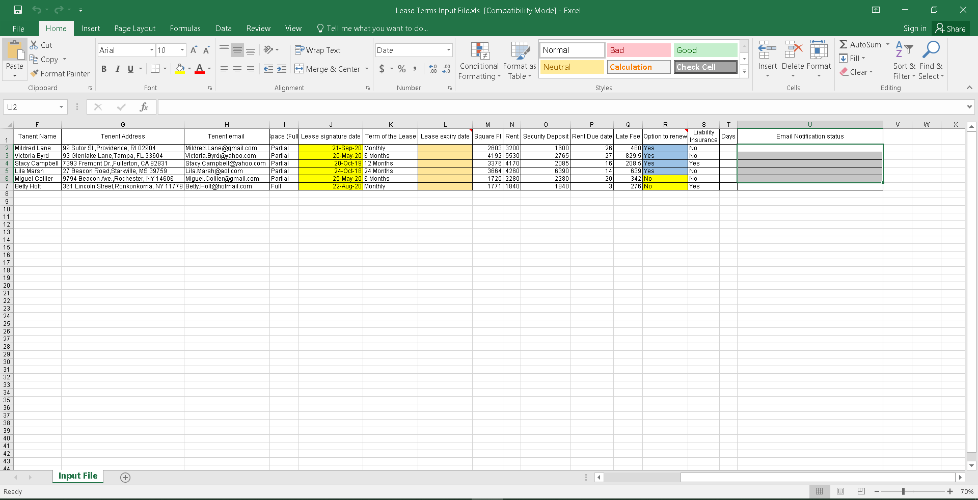
Task: Open the font name dropdown
Action: click(152, 50)
